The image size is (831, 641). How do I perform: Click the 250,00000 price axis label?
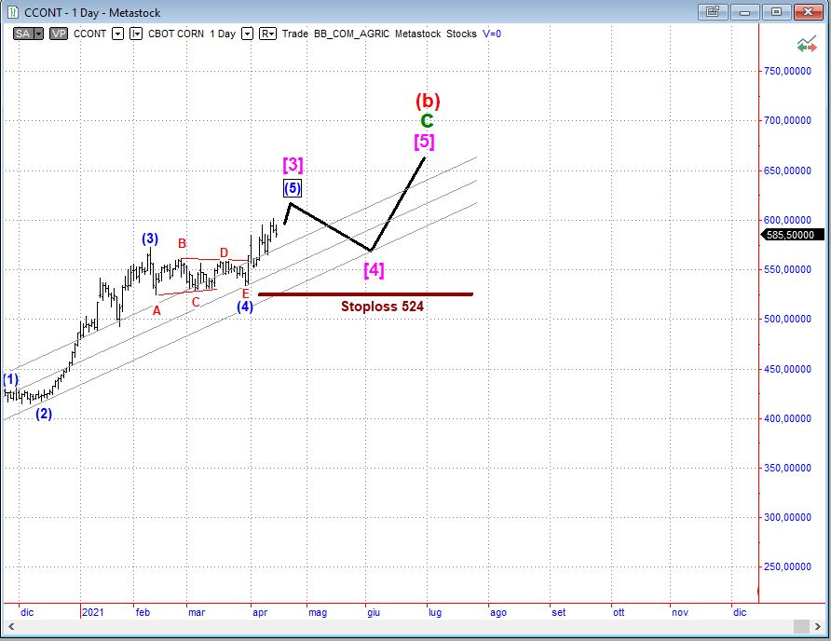pos(787,566)
